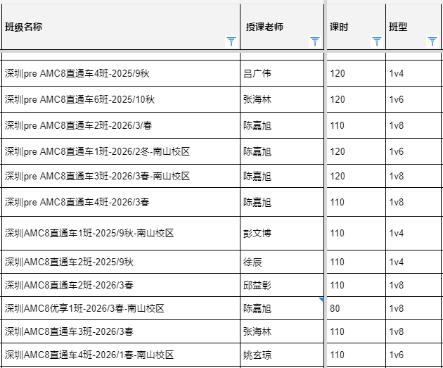Viewport: 443px width, 368px height.
Task: Select teacher 陈嘉旭 in pre AMC8 3班 row
Action: pyautogui.click(x=282, y=176)
